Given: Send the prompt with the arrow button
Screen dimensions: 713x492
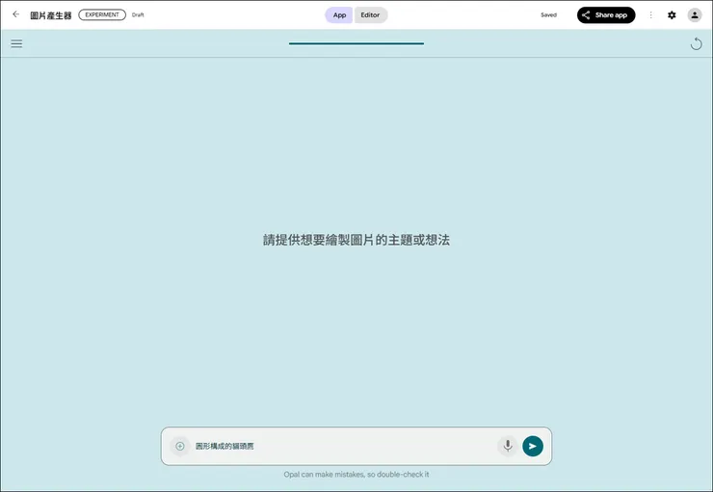Looking at the screenshot, I should click(x=533, y=446).
